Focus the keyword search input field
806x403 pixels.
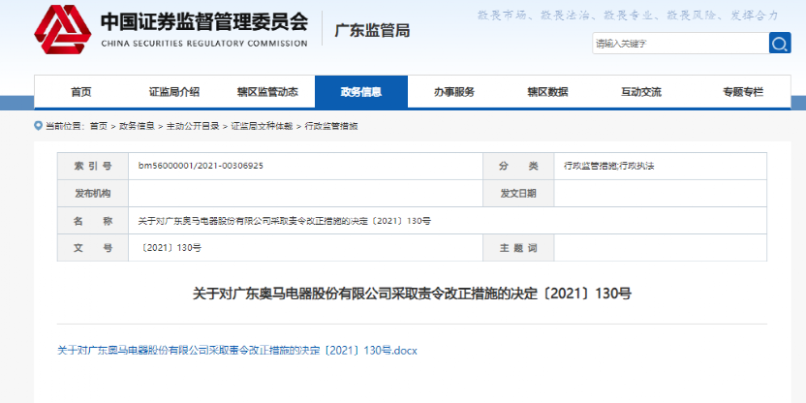[x=680, y=44]
